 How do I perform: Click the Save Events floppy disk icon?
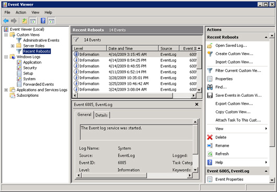(x=210, y=95)
